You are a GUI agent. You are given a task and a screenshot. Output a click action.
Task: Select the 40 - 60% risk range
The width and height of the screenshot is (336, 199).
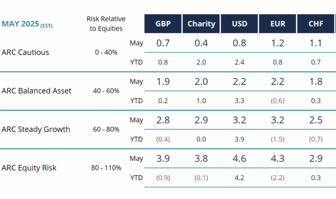tap(106, 91)
